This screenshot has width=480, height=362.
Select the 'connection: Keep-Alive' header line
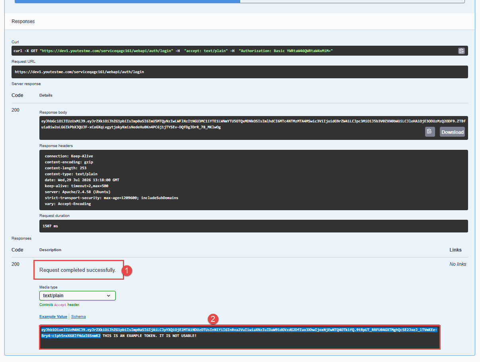click(x=69, y=156)
